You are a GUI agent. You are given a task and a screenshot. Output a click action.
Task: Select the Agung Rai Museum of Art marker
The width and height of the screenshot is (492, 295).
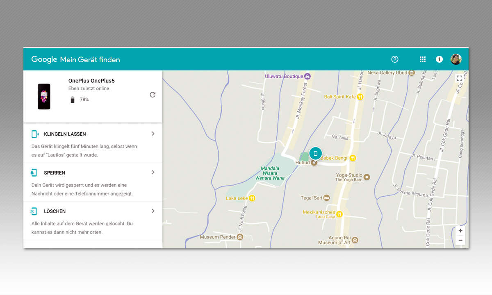click(x=355, y=240)
